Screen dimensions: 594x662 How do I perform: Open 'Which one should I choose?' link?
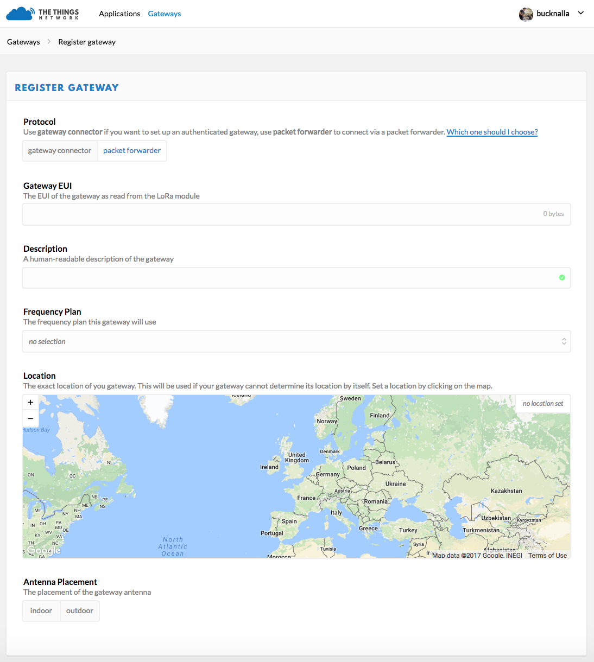click(x=492, y=132)
